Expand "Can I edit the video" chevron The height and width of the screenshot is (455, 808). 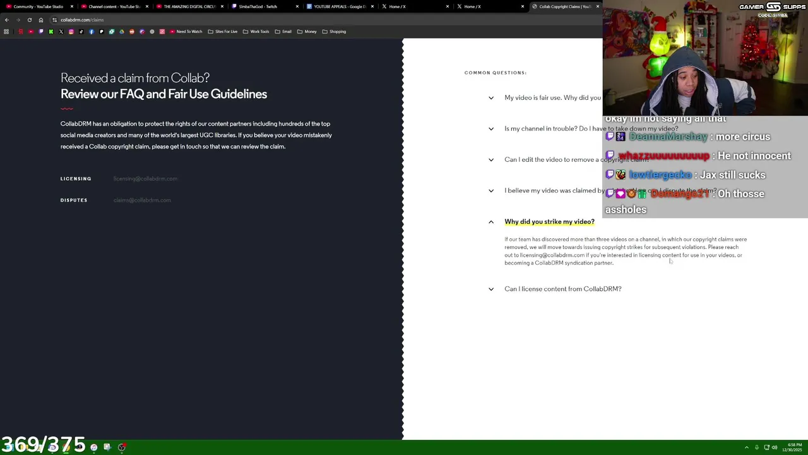491,160
